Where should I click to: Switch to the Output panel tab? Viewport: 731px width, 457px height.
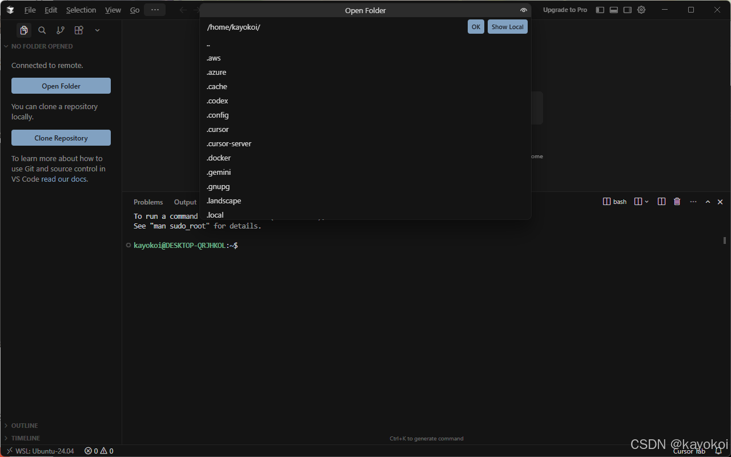coord(185,202)
